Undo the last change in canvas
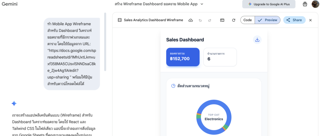Image resolution: width=320 pixels, height=136 pixels. 200,20
